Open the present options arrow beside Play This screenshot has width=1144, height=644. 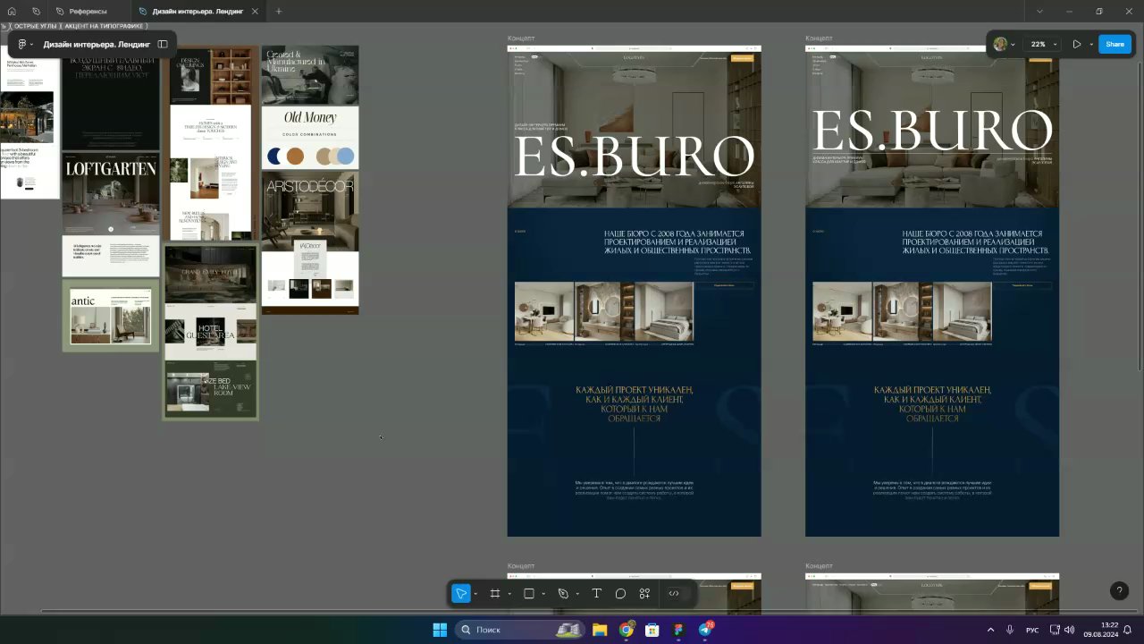tap(1091, 44)
